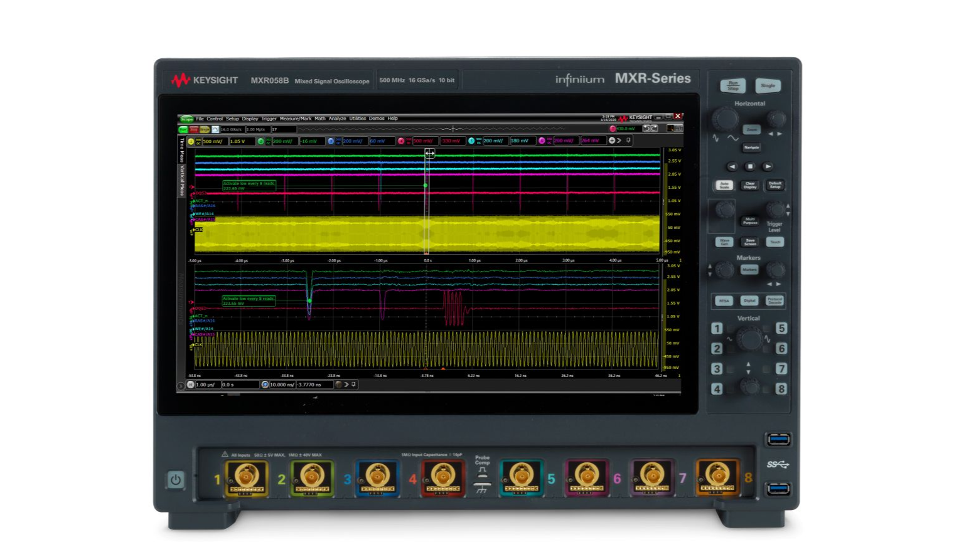This screenshot has height=542, width=964.
Task: Click the memory bar position overview slider
Action: (x=452, y=129)
